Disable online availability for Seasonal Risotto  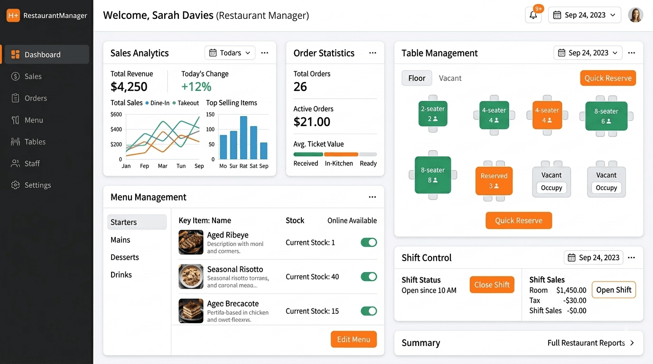tap(369, 277)
